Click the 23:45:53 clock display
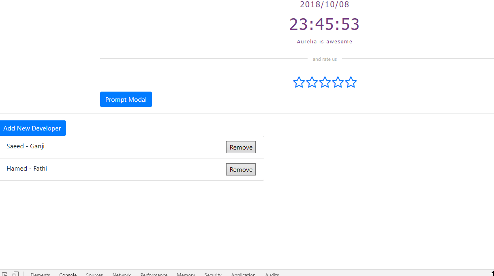This screenshot has height=276, width=494. point(325,24)
